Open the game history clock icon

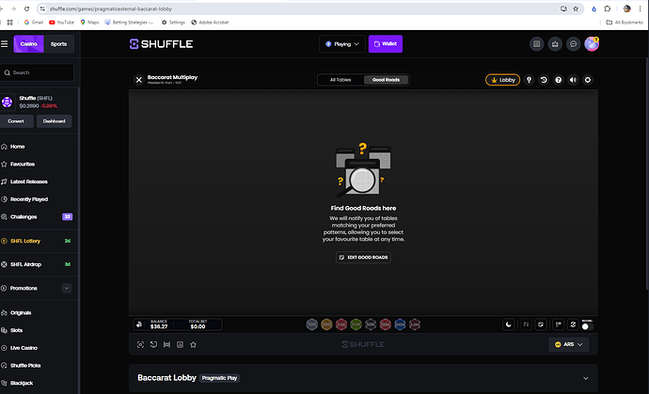coord(544,80)
